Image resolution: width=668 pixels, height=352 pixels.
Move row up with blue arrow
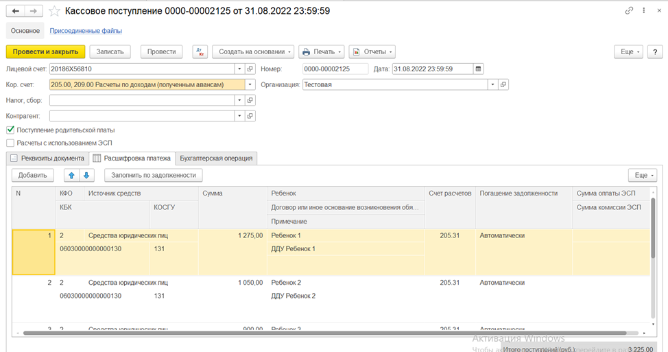[x=71, y=175]
